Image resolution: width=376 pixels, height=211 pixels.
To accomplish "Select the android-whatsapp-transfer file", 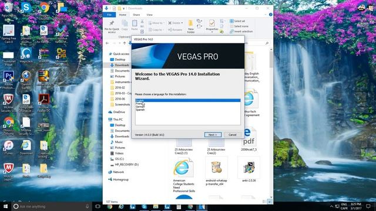I will coord(216,172).
